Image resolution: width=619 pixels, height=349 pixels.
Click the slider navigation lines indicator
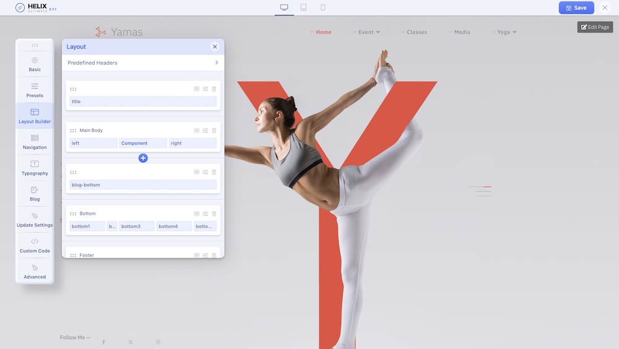pos(480,191)
